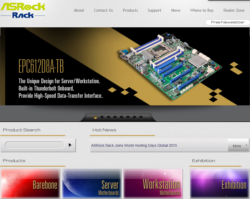This screenshot has width=250, height=199.
Task: Open the News menu item
Action: [x=176, y=10]
